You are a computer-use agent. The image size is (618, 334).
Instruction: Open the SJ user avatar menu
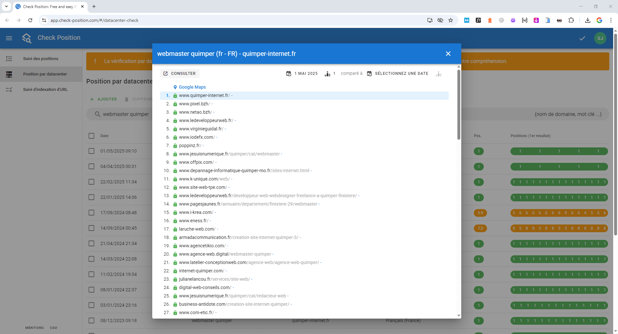tap(600, 38)
